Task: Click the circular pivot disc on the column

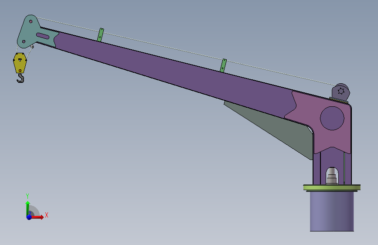Action: 332,118
